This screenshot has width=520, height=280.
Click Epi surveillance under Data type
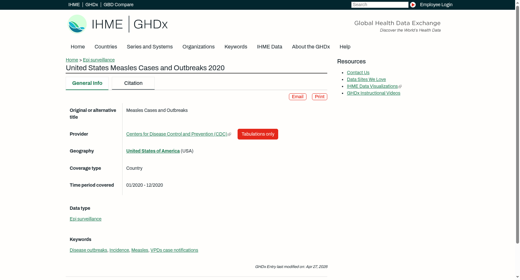coord(85,219)
